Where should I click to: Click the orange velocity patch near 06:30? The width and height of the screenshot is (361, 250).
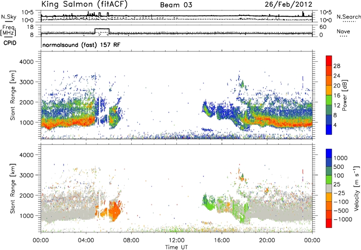[115, 211]
